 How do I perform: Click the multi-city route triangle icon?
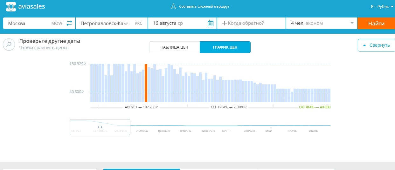(x=173, y=6)
